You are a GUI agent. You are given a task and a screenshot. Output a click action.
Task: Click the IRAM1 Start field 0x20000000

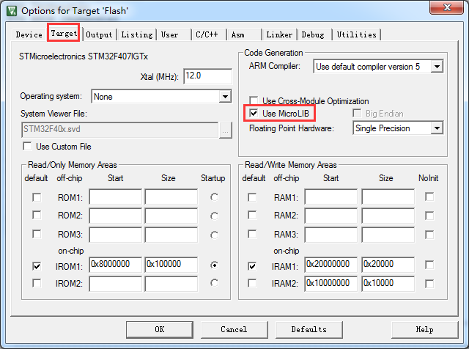click(330, 265)
